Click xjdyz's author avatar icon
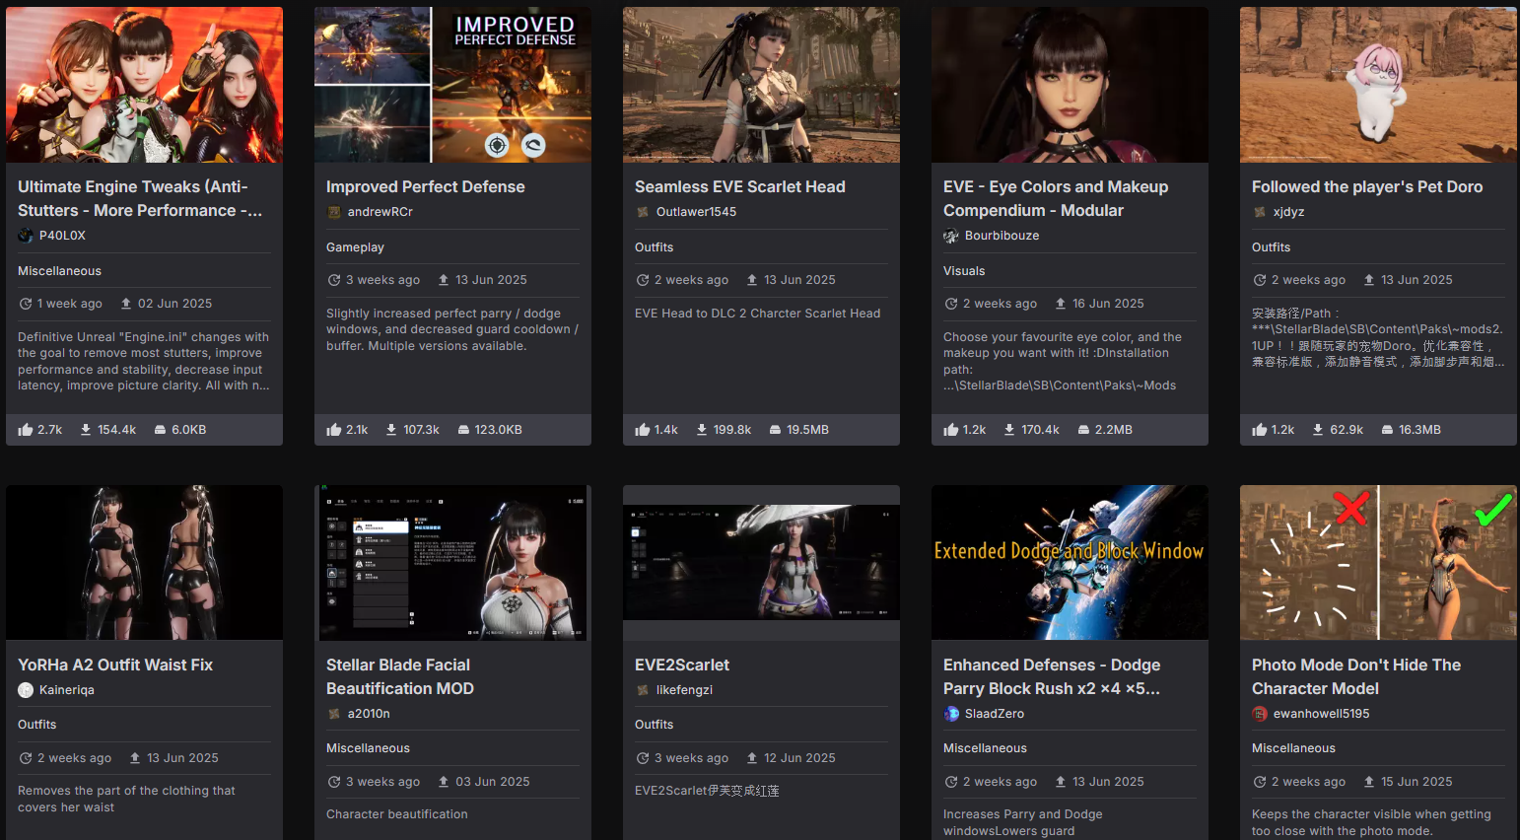The image size is (1520, 840). [1260, 212]
